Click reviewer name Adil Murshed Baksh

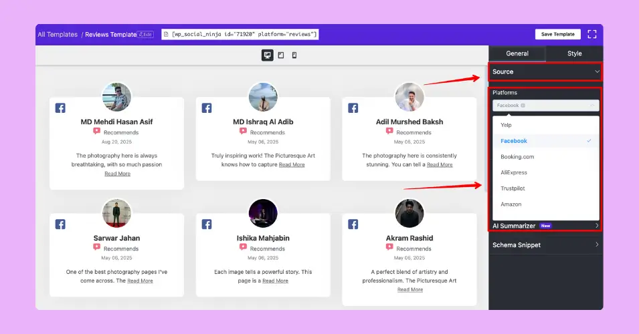tap(409, 122)
